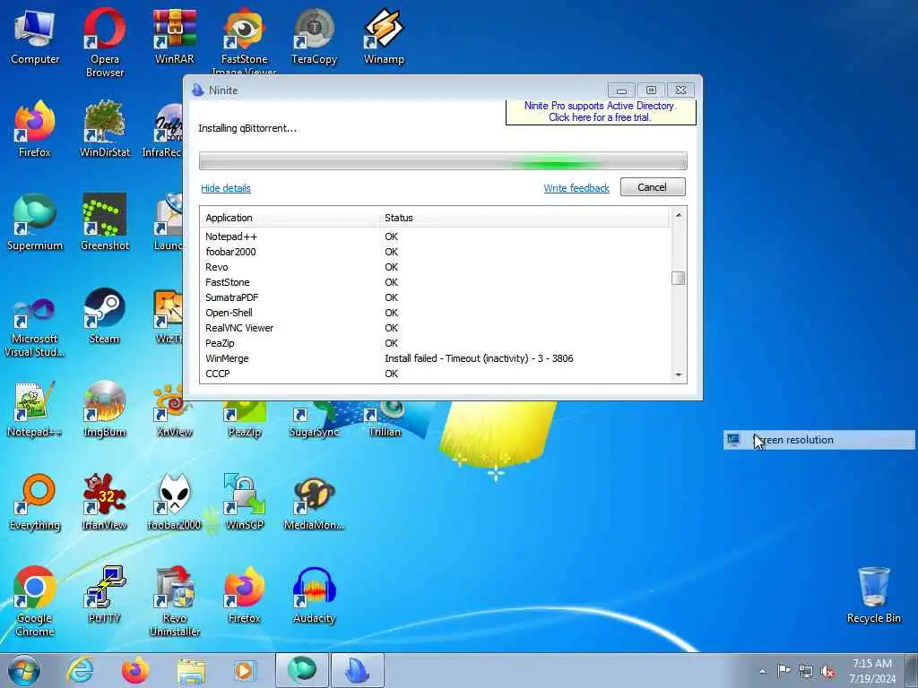
Task: Select the WinDirStat desktop icon
Action: click(x=105, y=129)
